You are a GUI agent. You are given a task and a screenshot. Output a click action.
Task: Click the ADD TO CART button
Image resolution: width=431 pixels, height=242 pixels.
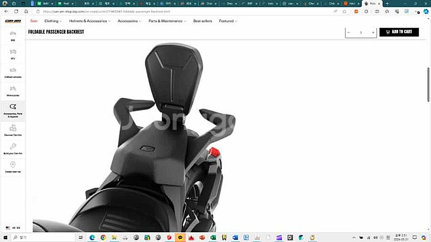(399, 32)
